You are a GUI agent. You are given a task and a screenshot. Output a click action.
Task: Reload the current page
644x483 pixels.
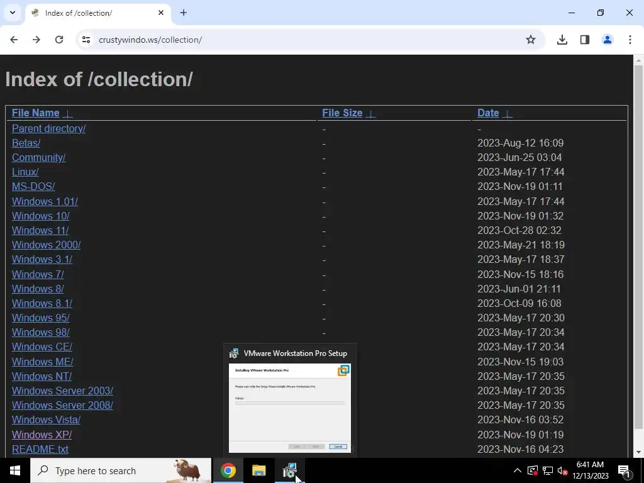(59, 40)
